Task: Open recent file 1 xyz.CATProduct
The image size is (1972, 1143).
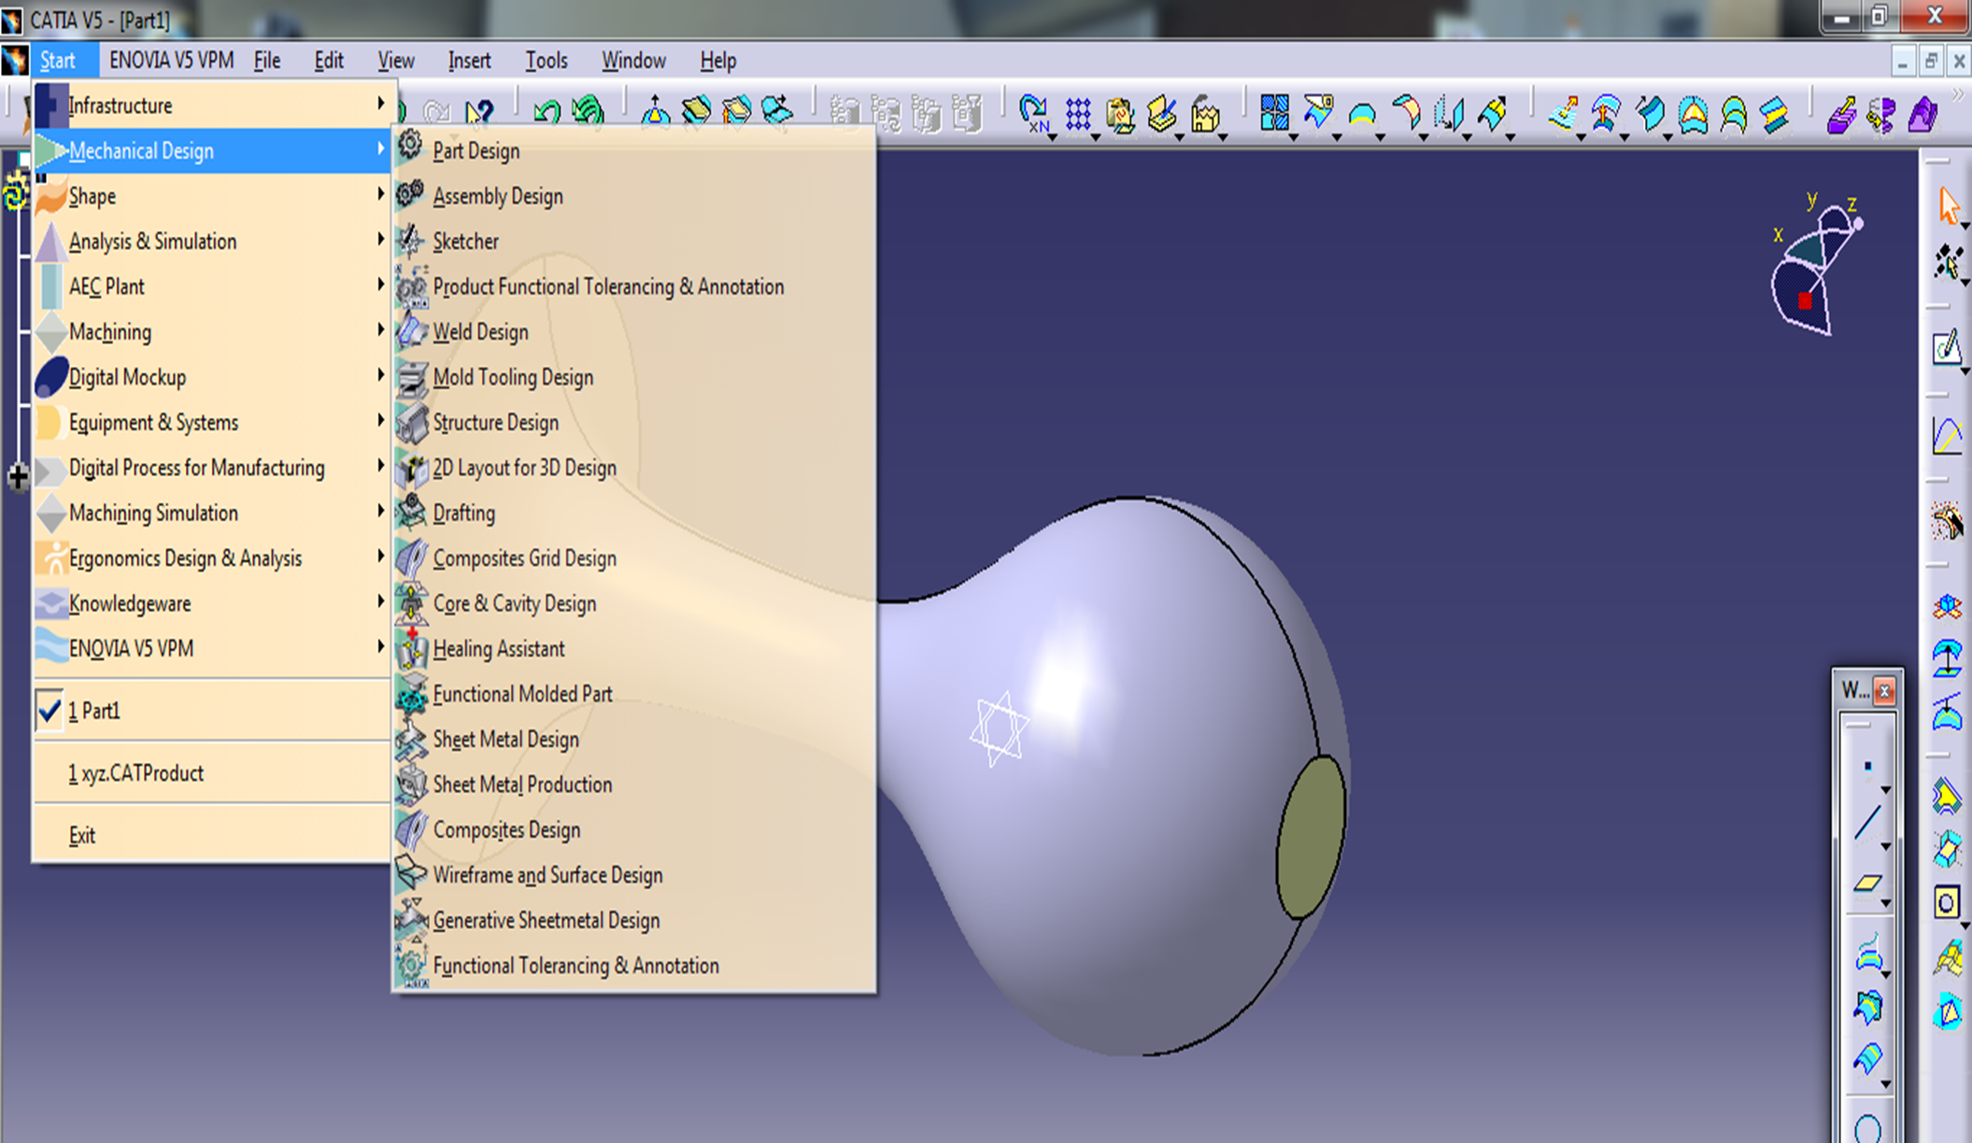Action: (x=135, y=774)
